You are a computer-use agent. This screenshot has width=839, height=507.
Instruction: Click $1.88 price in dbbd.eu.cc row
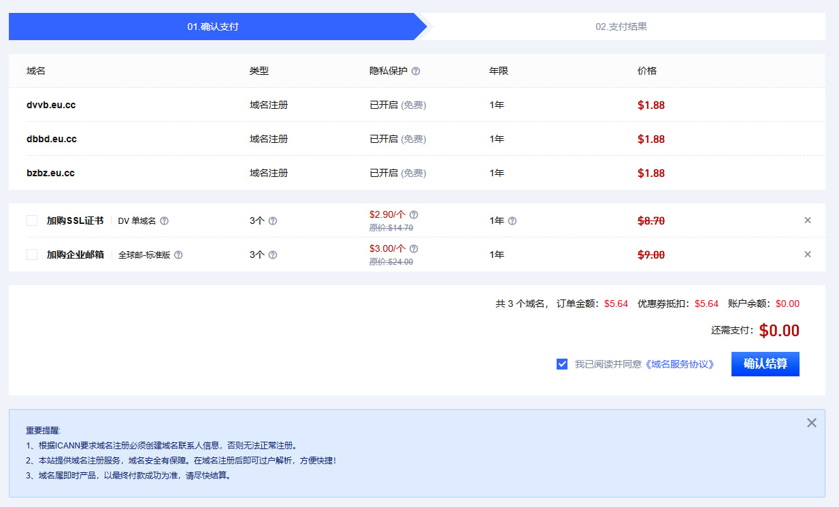click(x=651, y=139)
